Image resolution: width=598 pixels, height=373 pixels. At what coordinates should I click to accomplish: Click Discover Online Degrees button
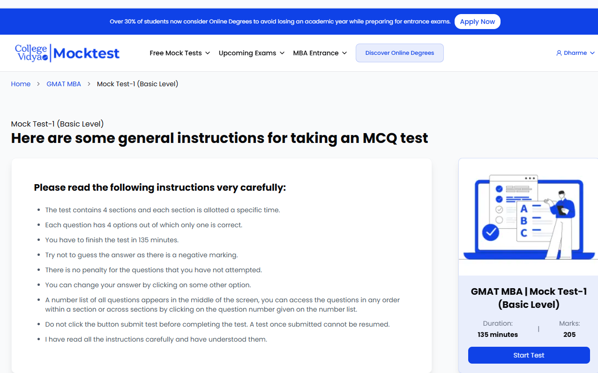400,53
